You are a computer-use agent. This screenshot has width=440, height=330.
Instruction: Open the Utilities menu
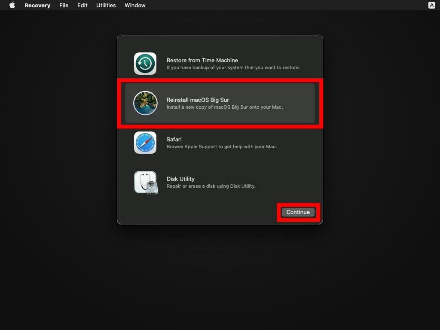106,5
